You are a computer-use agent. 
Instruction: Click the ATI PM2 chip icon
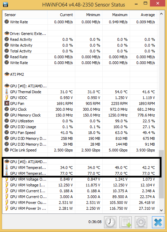click(x=7, y=74)
